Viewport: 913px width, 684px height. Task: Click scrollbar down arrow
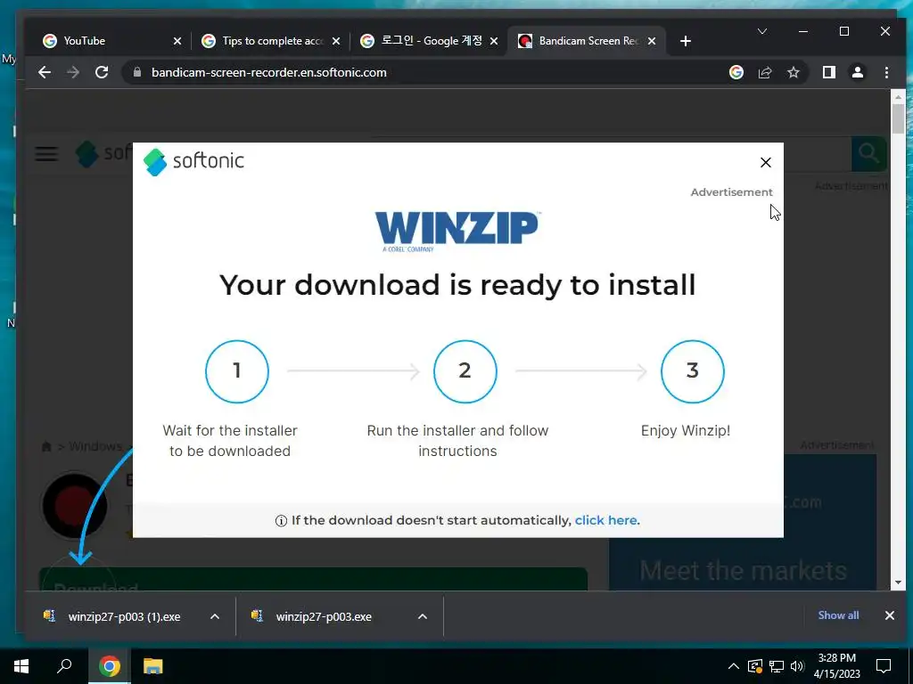[x=897, y=582]
